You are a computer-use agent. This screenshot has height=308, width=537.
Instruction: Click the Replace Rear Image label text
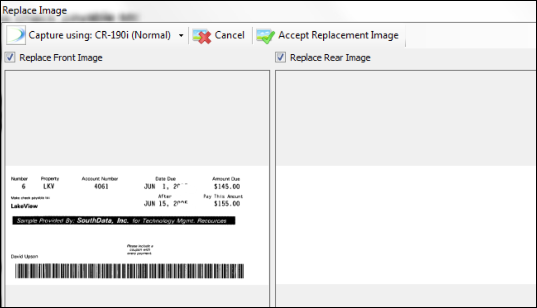tap(330, 58)
